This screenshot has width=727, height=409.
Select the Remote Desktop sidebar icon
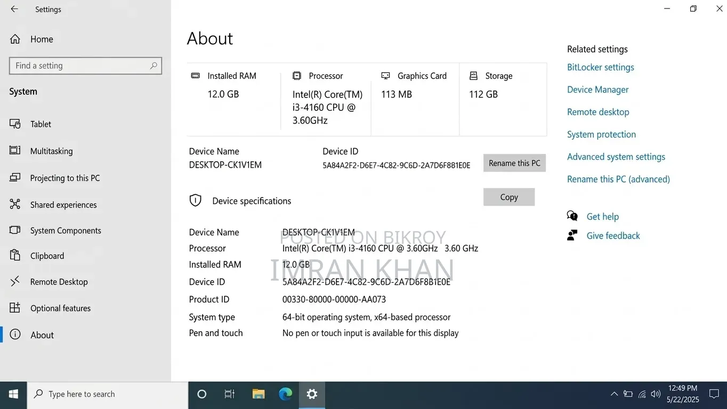[15, 281]
